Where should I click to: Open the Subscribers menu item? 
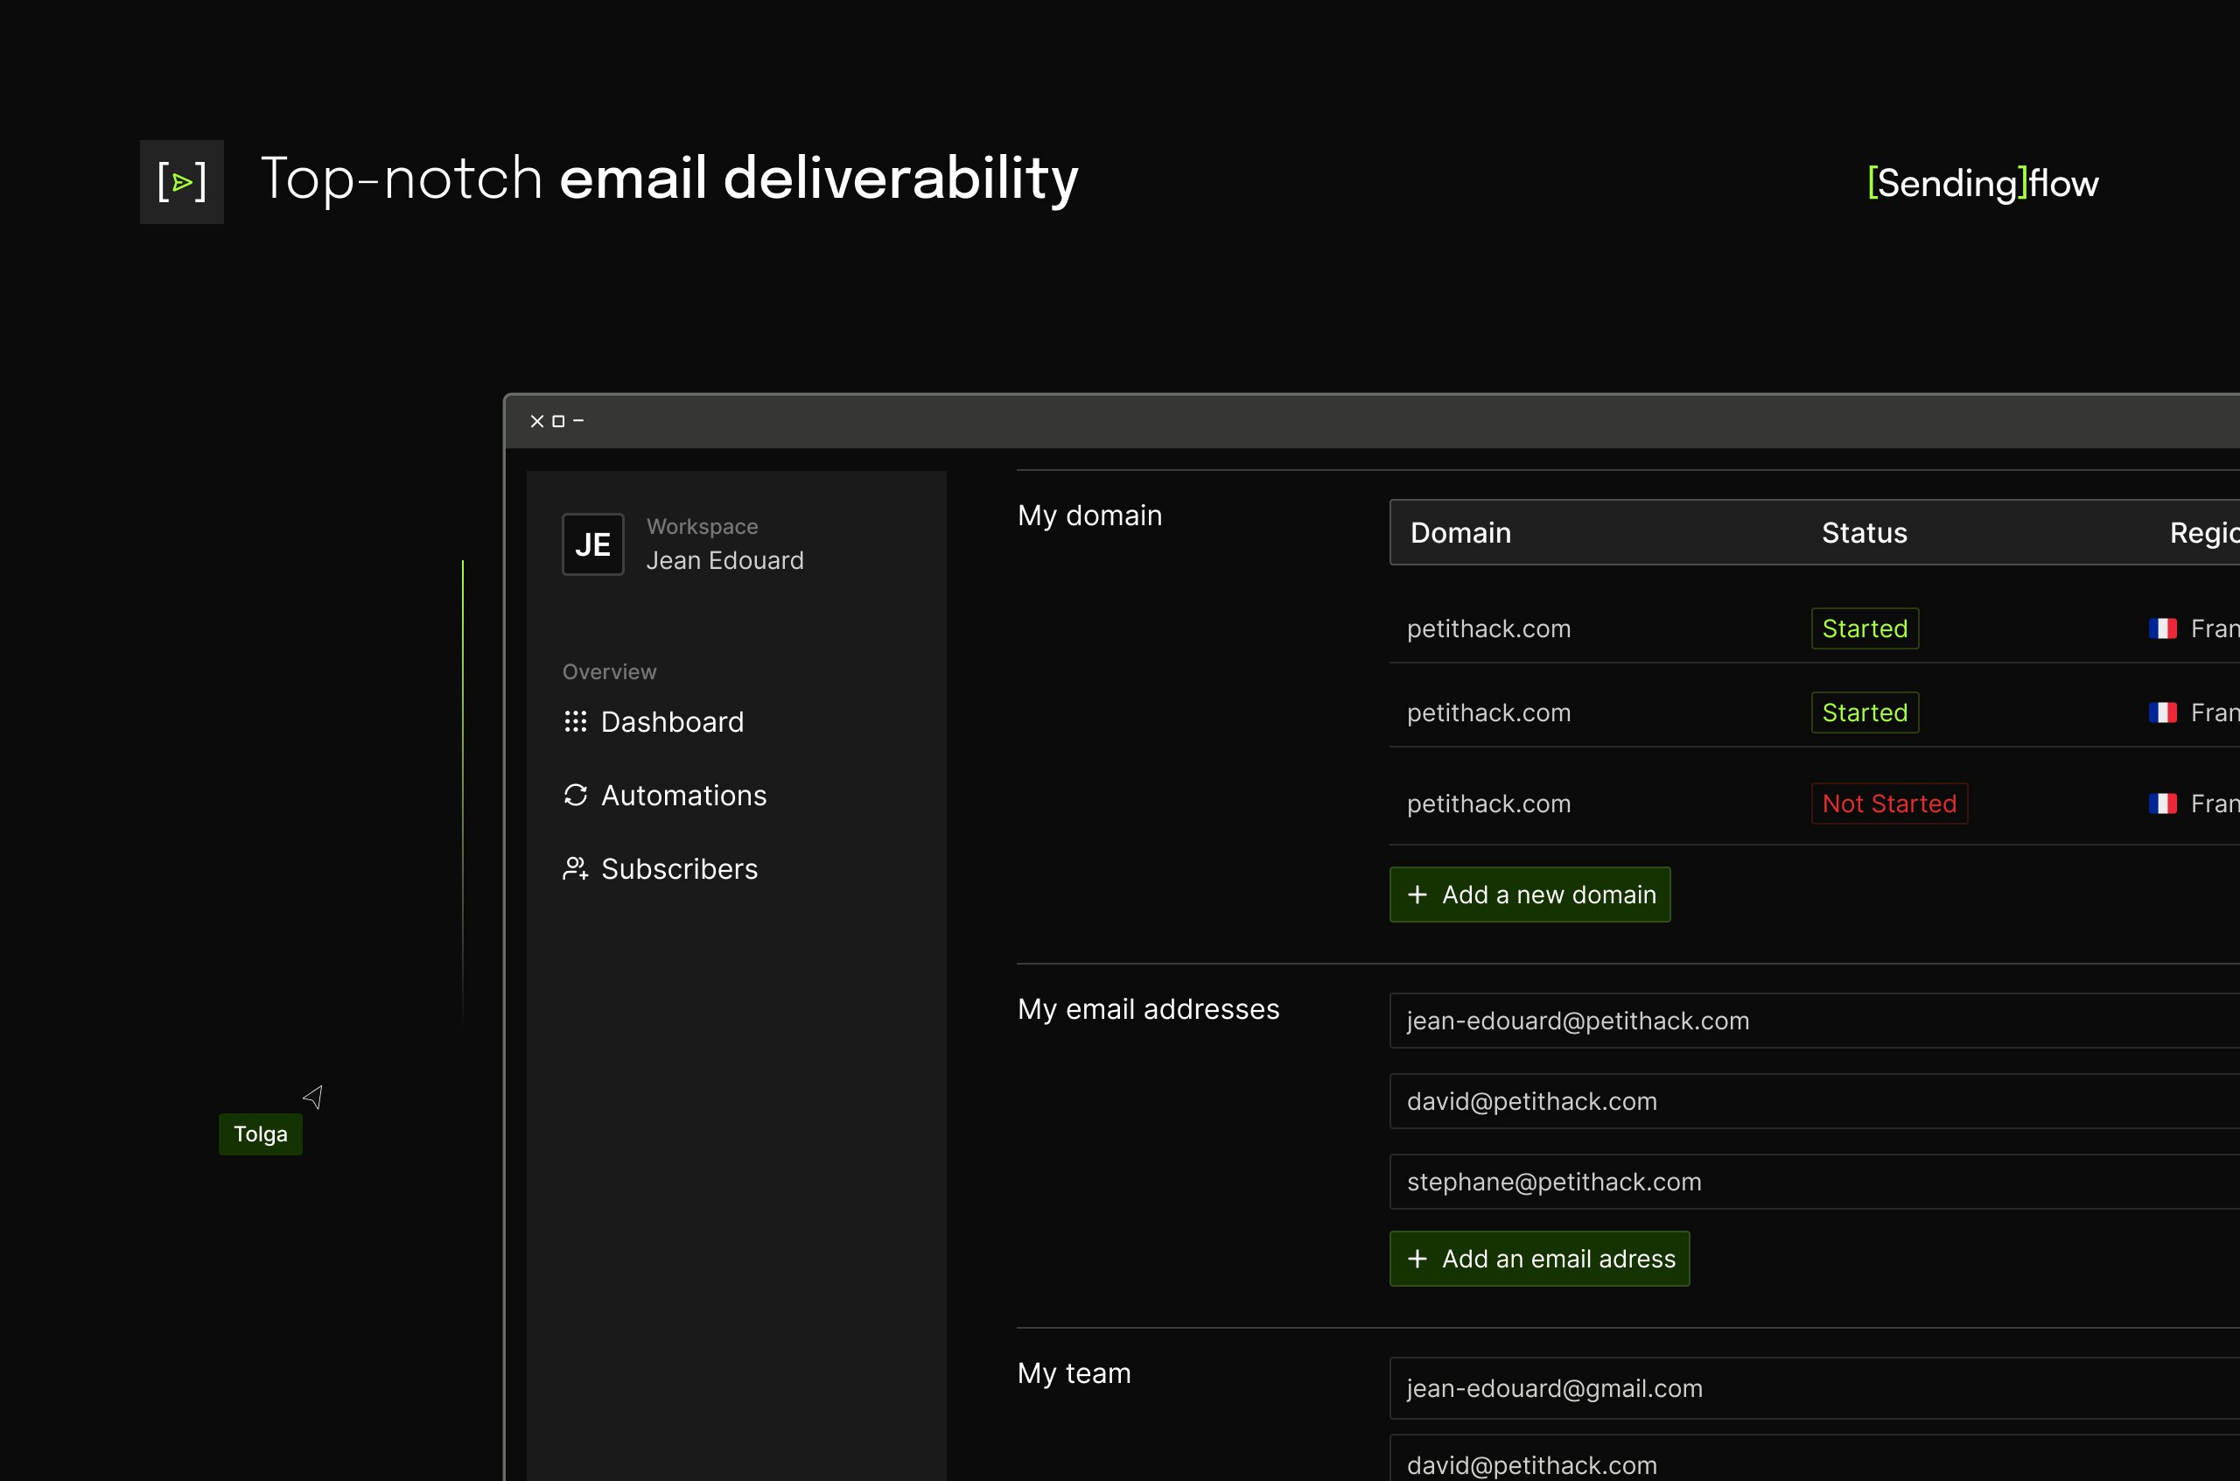coord(679,869)
